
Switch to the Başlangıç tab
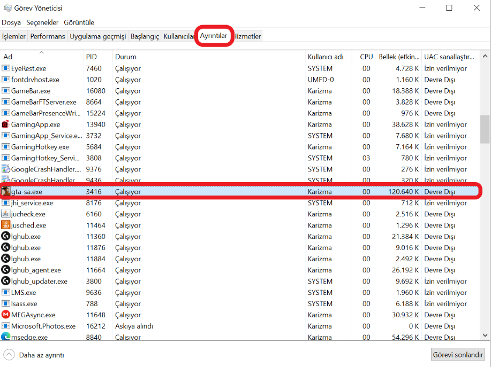(145, 36)
